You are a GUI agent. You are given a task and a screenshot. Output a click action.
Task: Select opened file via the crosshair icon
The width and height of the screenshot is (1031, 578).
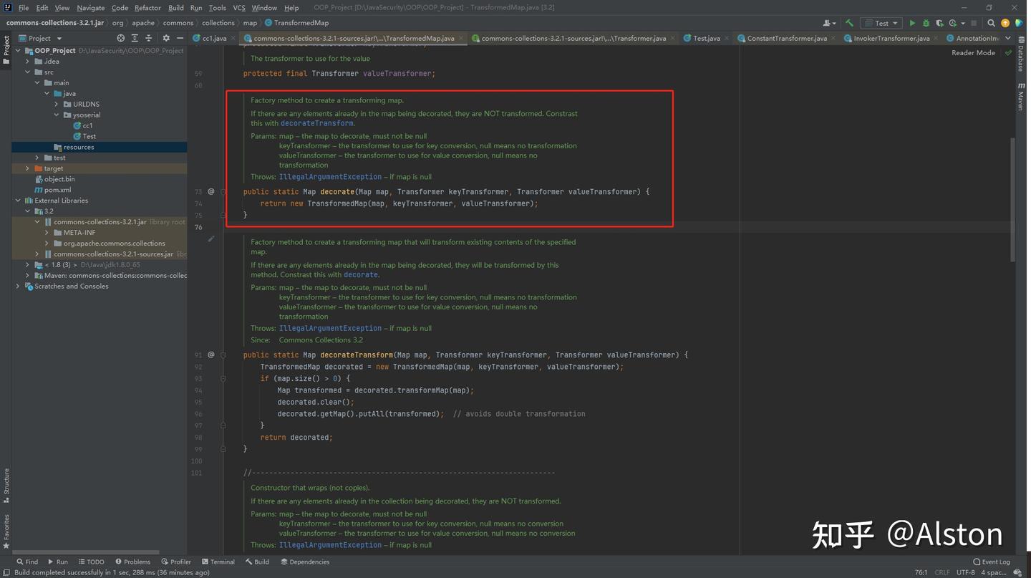(120, 38)
